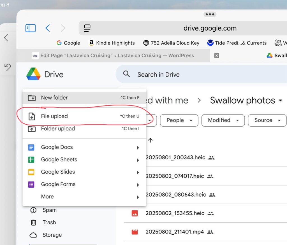Select file 20250802_074017.heic

tap(175, 176)
